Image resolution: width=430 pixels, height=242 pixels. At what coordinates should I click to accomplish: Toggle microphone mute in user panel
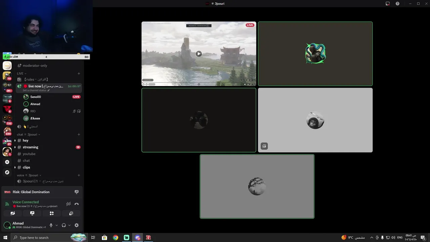[51, 225]
